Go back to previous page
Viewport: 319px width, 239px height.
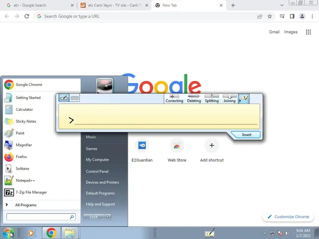[7, 16]
